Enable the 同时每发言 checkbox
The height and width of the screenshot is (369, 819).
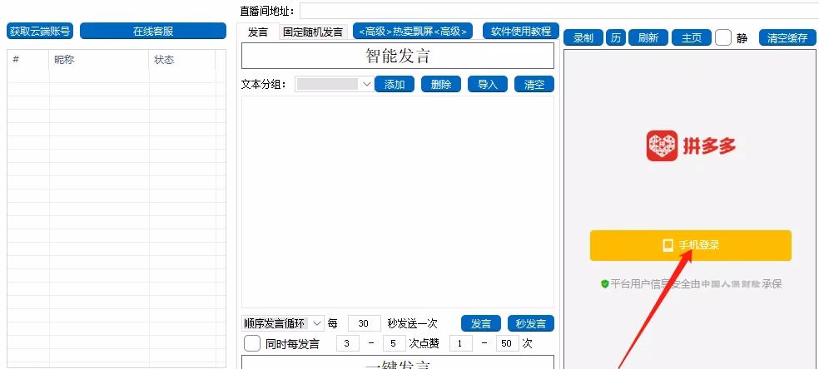(x=252, y=343)
